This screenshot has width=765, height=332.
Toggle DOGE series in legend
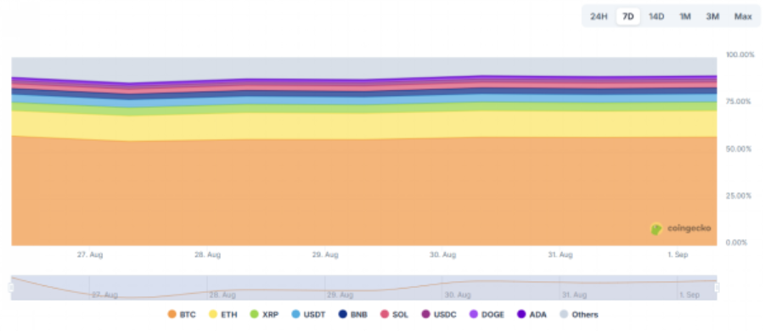tap(487, 314)
